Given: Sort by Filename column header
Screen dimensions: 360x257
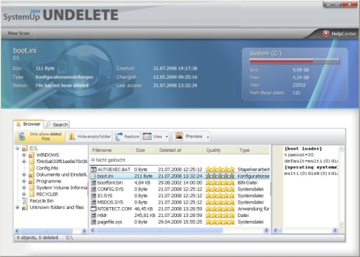Looking at the screenshot, I should 111,150.
